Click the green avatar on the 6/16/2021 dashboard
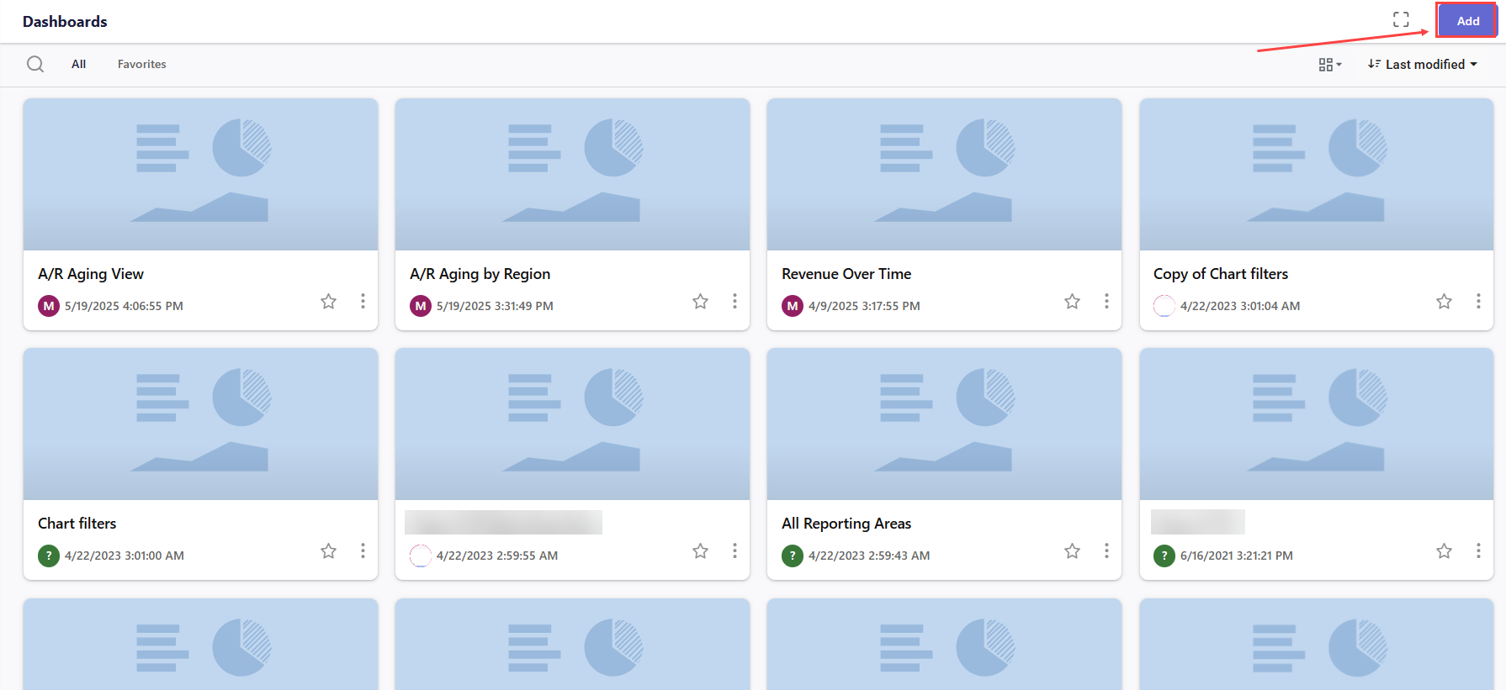The width and height of the screenshot is (1506, 690). (x=1164, y=556)
